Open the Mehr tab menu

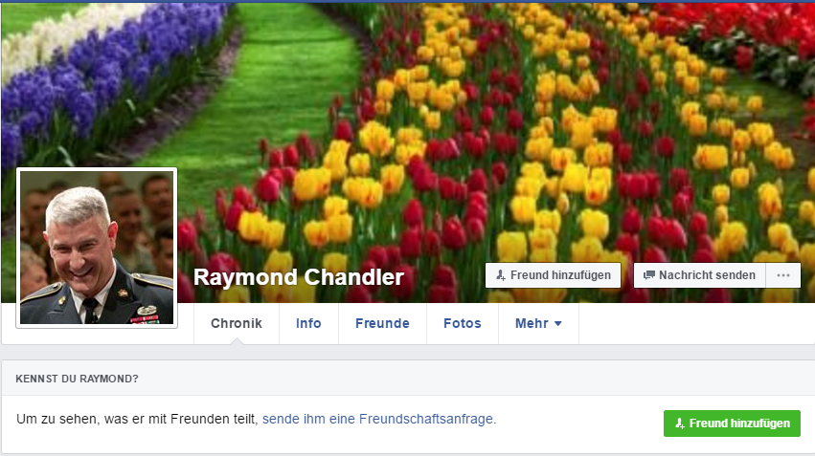point(538,324)
